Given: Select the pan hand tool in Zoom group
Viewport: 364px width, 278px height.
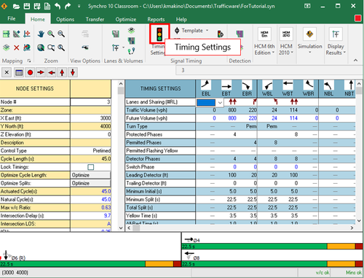Looking at the screenshot, I should point(41,34).
